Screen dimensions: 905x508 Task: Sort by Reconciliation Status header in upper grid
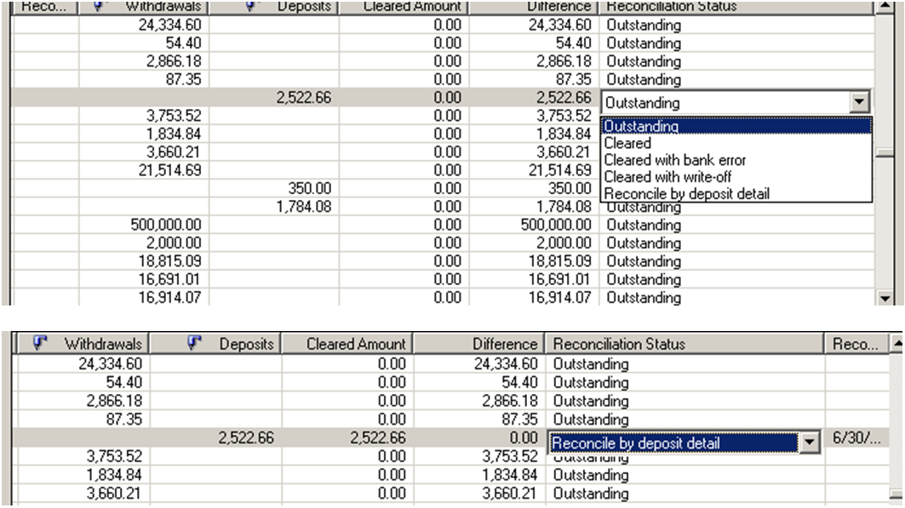tap(737, 6)
